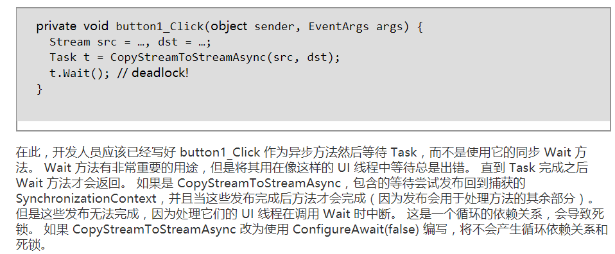This screenshot has height=254, width=615.
Task: Click the closing brace of the method
Action: (x=39, y=89)
